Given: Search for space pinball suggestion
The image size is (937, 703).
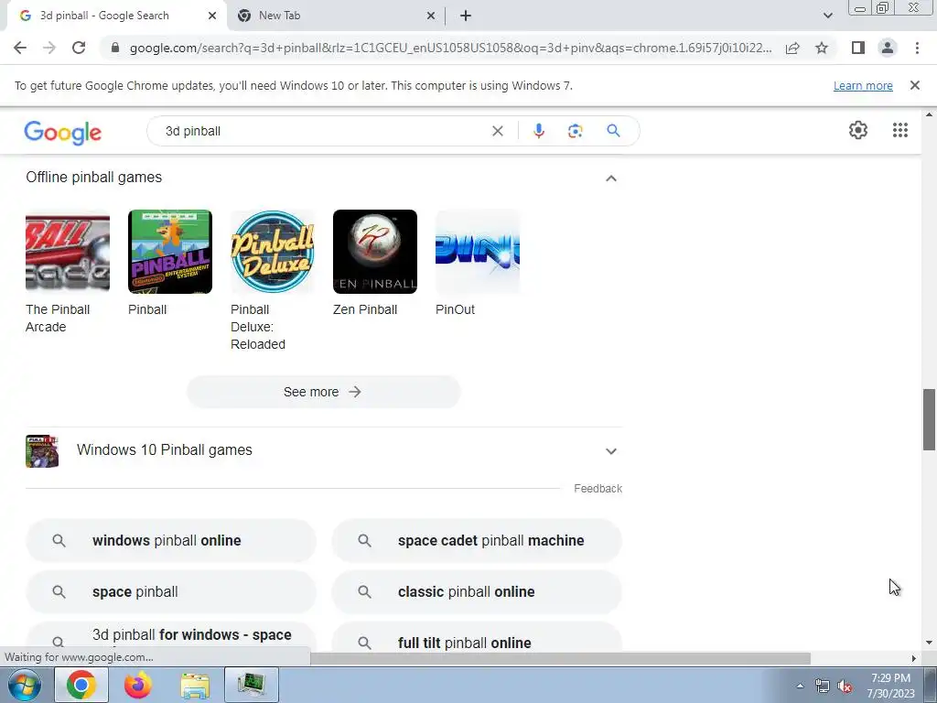Looking at the screenshot, I should click(171, 592).
